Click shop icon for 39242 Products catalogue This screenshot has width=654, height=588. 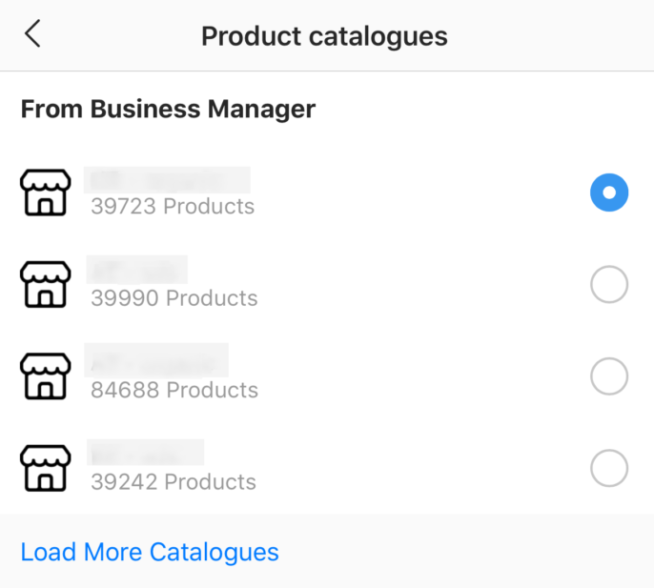[46, 468]
